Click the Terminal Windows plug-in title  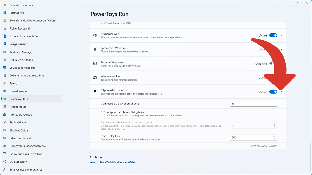tap(112, 62)
